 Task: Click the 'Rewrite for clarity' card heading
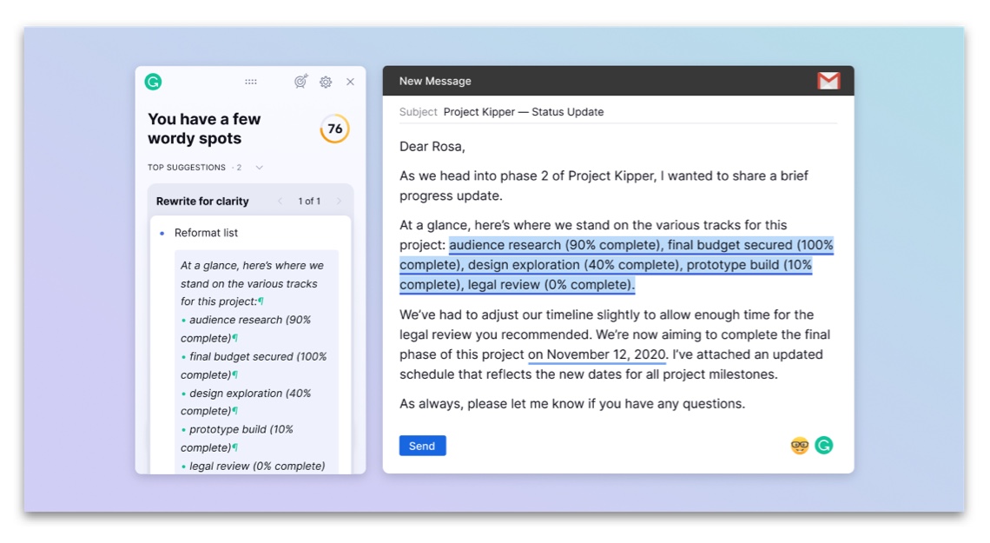(202, 202)
